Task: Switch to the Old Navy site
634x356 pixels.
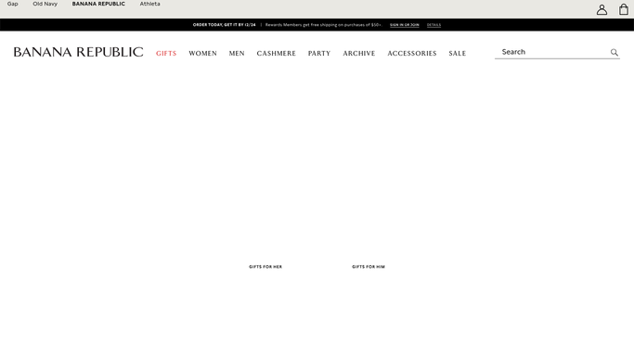Action: click(45, 4)
